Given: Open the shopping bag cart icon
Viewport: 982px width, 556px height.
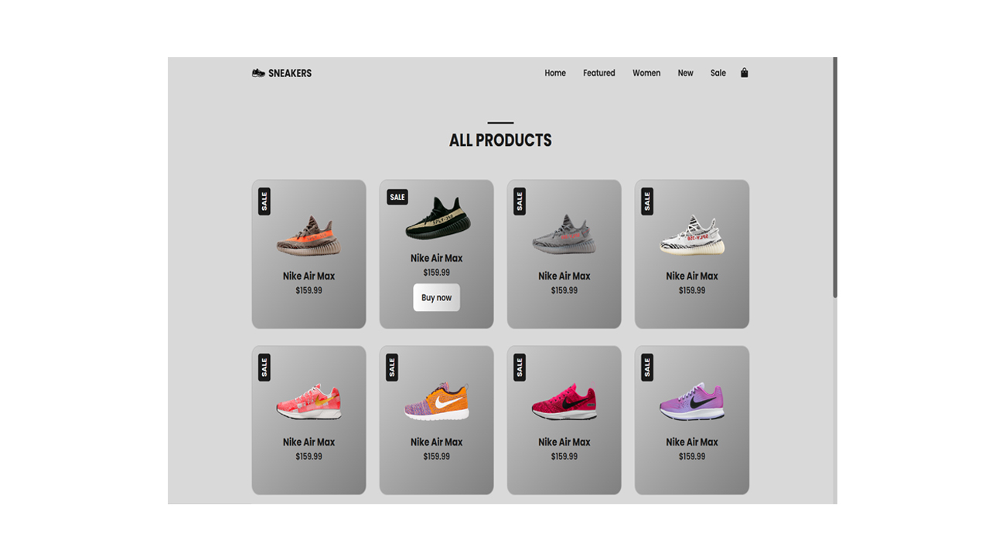Looking at the screenshot, I should click(x=744, y=73).
